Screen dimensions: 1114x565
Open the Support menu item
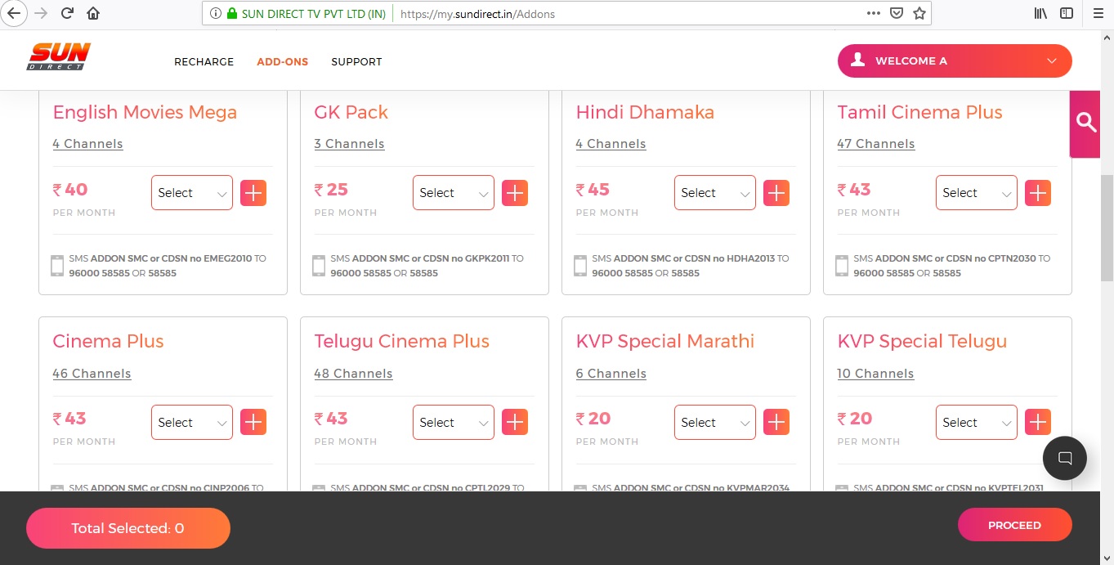pyautogui.click(x=356, y=61)
